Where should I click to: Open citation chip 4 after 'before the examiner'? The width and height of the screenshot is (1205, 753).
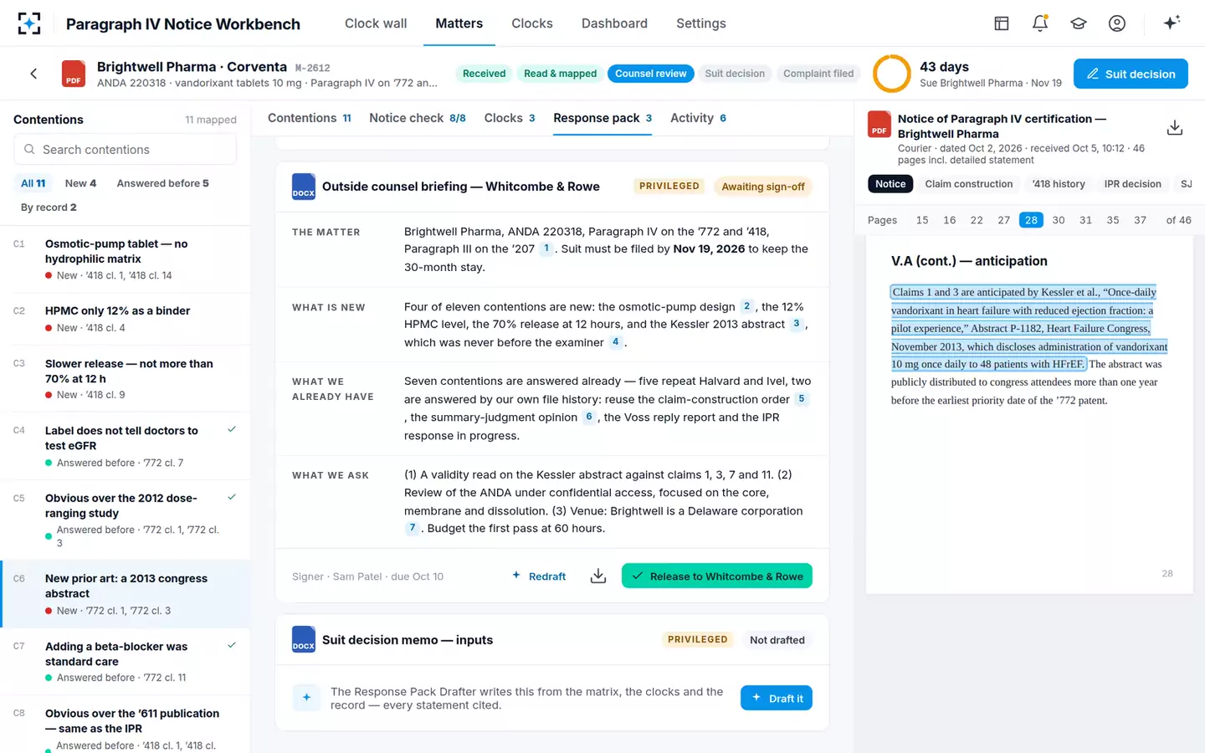[x=616, y=342]
